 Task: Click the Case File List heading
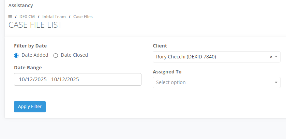coord(35,25)
